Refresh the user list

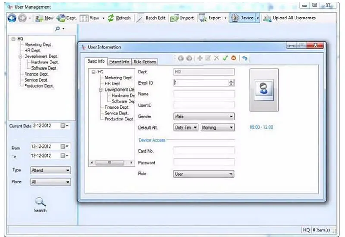119,18
